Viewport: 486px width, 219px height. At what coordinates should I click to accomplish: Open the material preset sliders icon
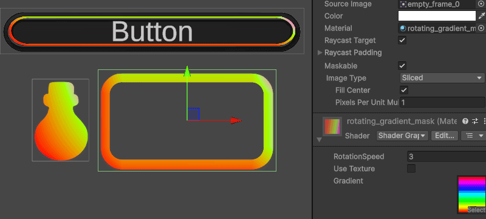[x=475, y=121]
